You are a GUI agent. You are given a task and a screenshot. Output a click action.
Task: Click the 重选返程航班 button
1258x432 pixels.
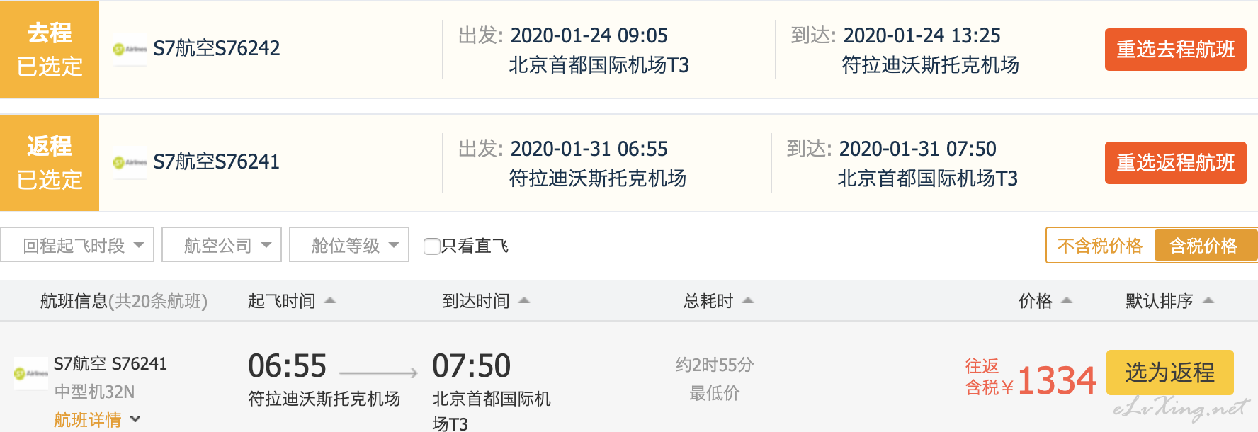click(x=1176, y=163)
